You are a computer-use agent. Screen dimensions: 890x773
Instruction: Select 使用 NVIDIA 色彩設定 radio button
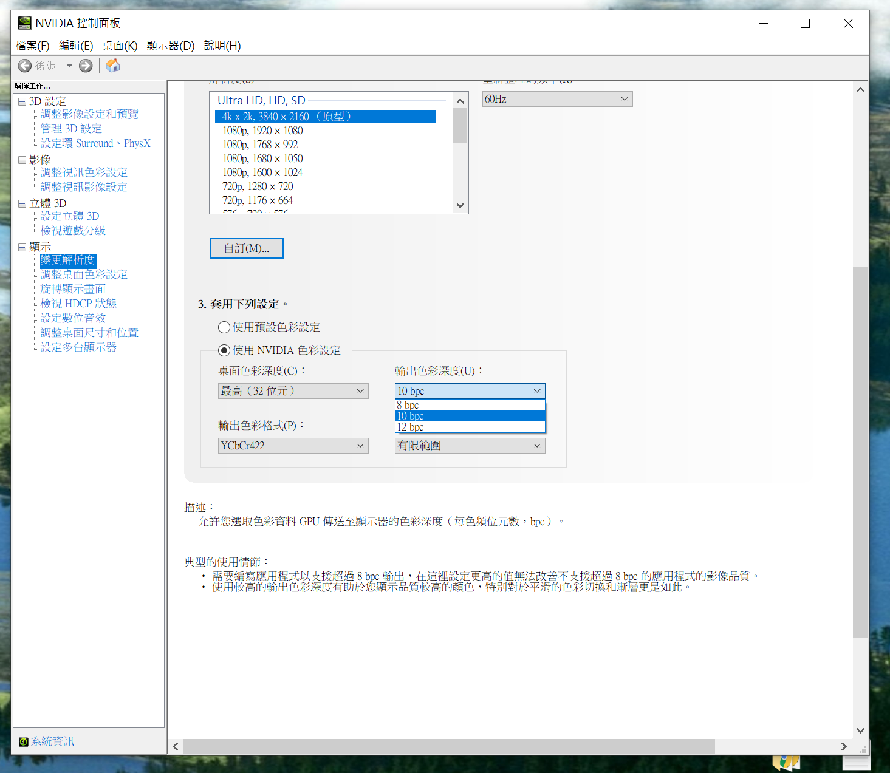224,350
